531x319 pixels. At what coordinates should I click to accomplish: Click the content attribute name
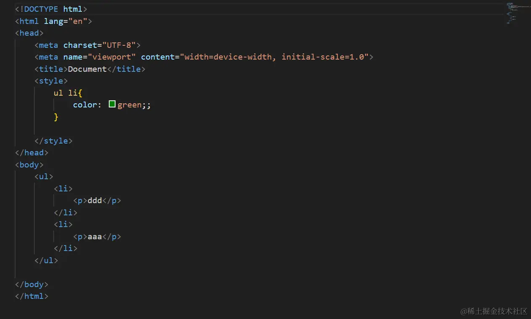[158, 57]
